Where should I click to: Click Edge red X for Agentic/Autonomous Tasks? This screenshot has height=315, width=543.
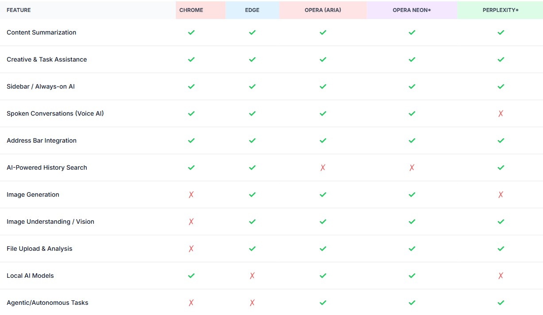pyautogui.click(x=252, y=303)
